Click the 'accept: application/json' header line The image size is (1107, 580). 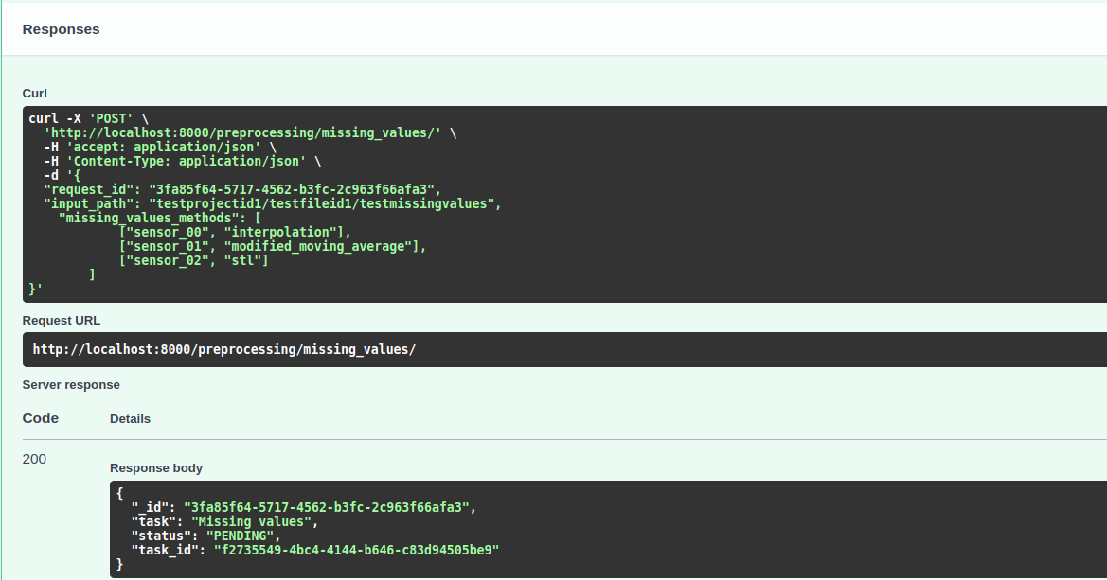(158, 147)
